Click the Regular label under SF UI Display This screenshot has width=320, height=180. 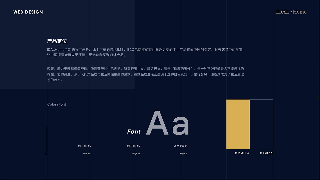(x=183, y=154)
